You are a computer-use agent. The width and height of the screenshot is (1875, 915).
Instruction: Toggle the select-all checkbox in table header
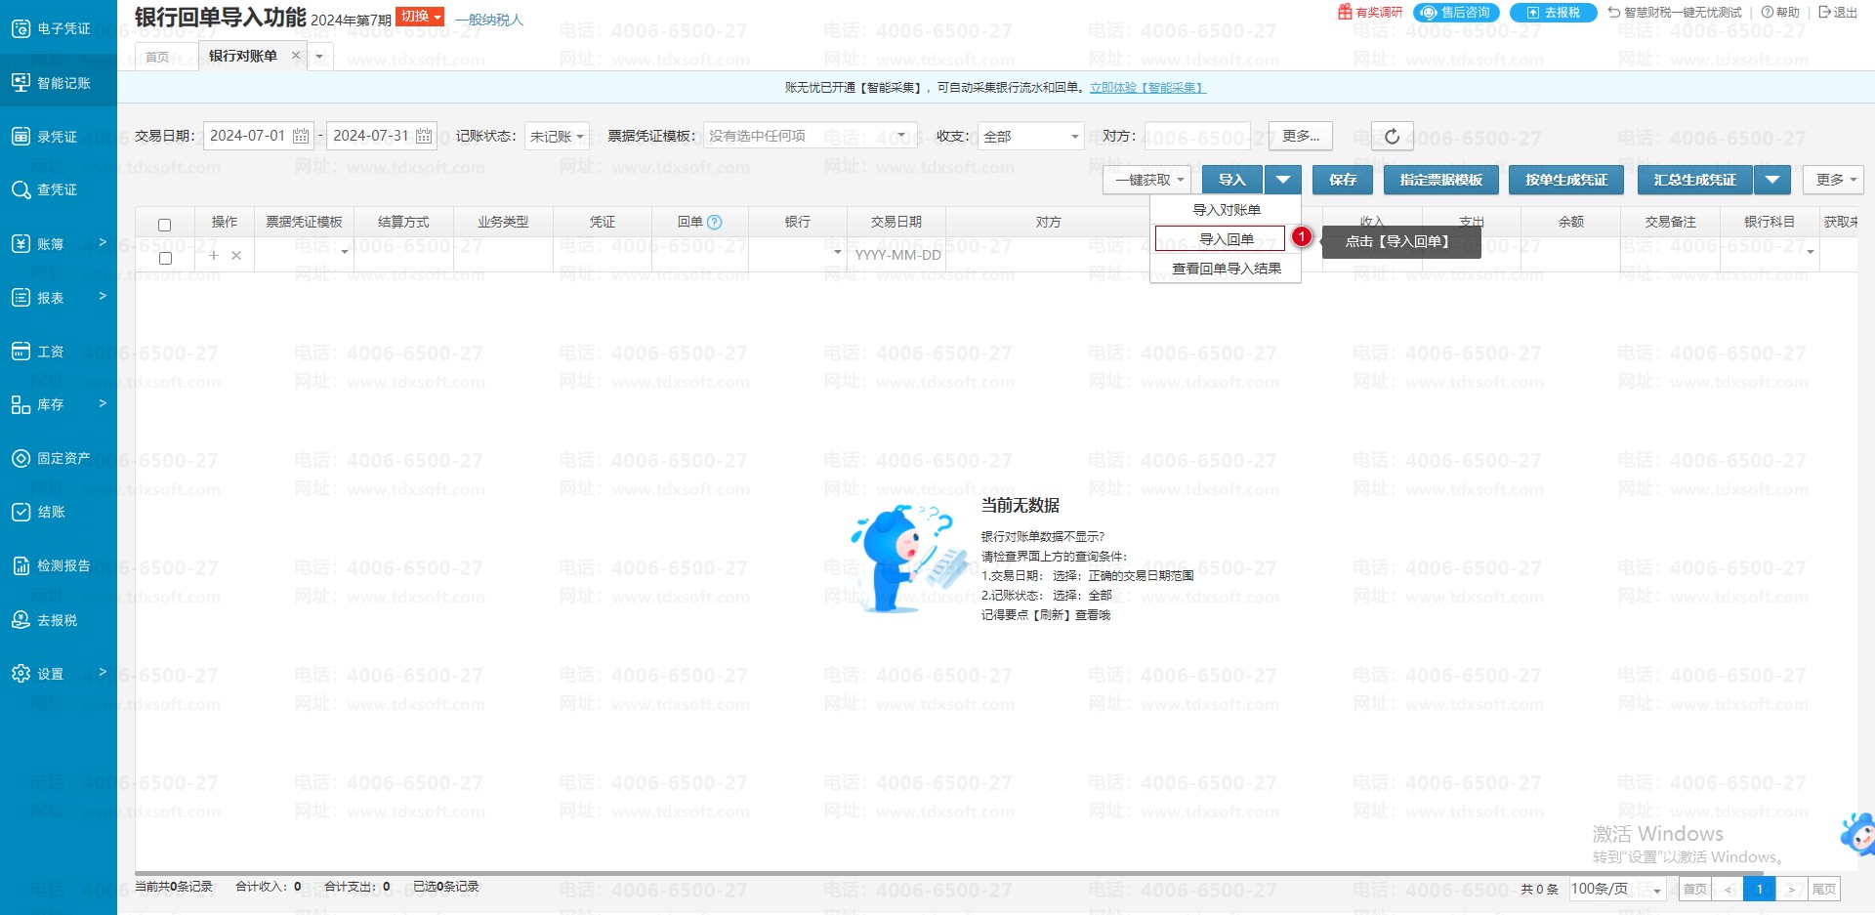point(165,225)
